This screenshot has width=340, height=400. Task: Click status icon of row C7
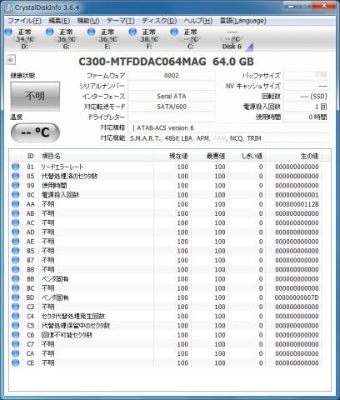point(16,344)
